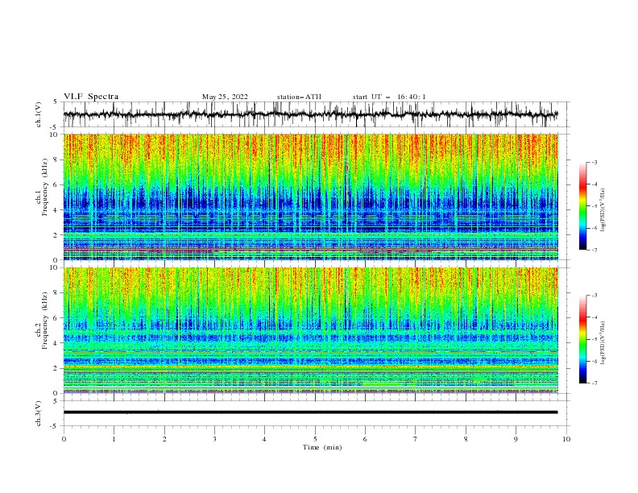Screen dimensions: 638x493
Task: Select the "start UT = 16:40:1" text
Action: point(389,97)
